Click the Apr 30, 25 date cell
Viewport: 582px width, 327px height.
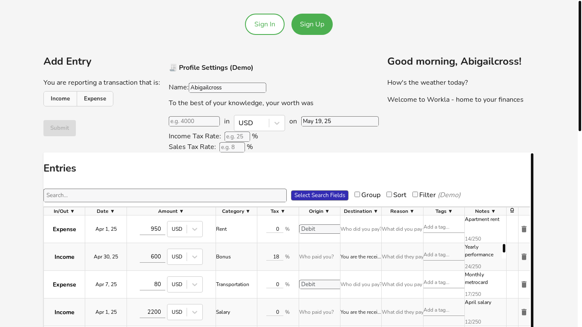click(x=106, y=257)
